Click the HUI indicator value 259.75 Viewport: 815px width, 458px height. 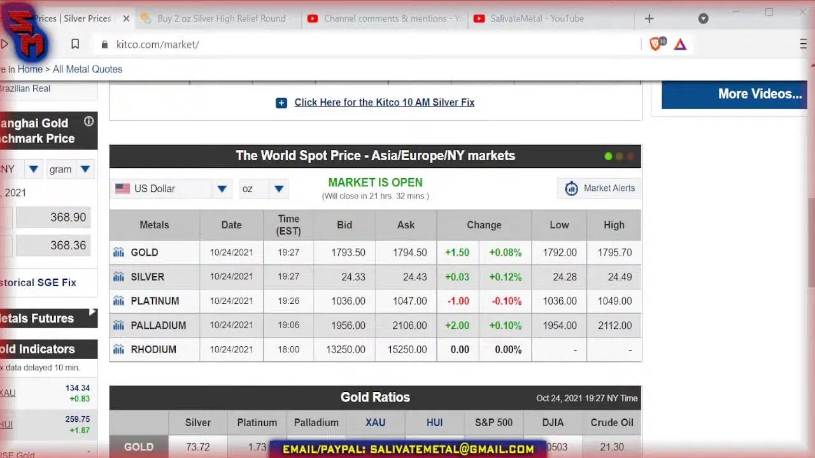(77, 419)
